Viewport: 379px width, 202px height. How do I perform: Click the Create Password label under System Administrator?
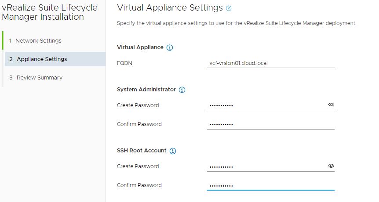(x=138, y=105)
